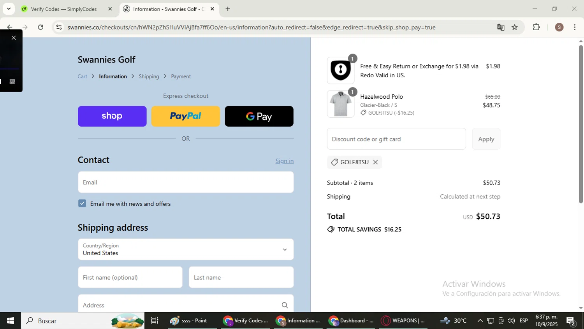Close the Swannies Golf Information tab
Screen dimensions: 584x329
pyautogui.click(x=212, y=9)
